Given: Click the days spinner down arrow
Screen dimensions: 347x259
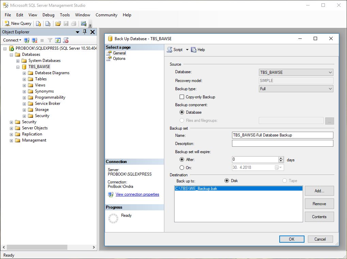Looking at the screenshot, I should click(281, 161).
